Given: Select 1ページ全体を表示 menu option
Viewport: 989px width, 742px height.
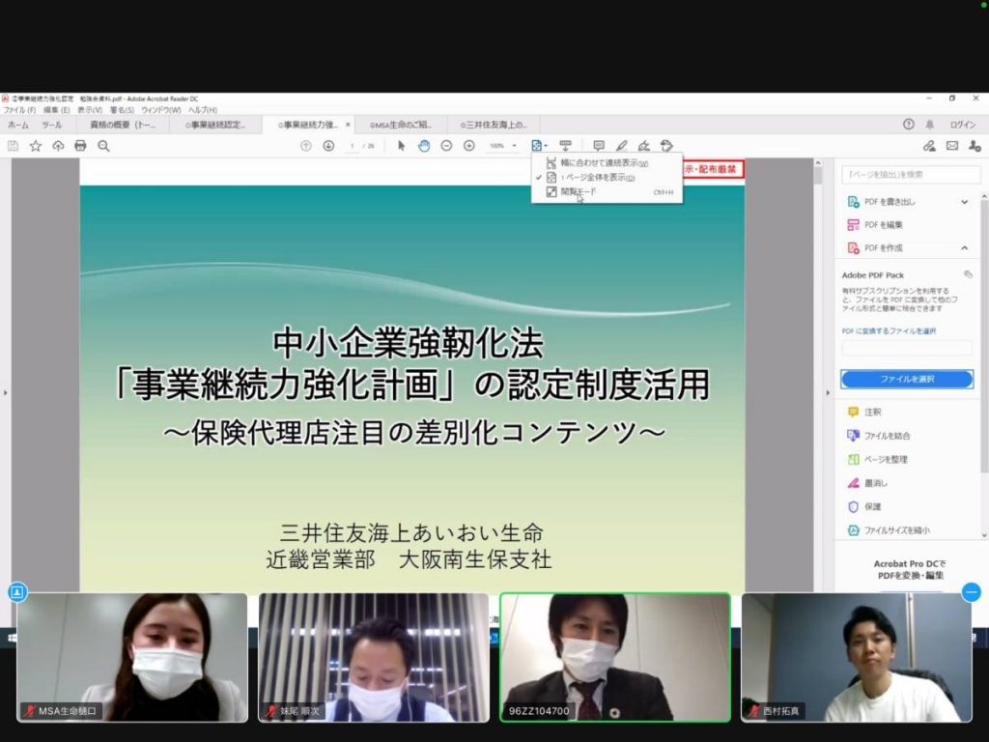Looking at the screenshot, I should [x=607, y=178].
